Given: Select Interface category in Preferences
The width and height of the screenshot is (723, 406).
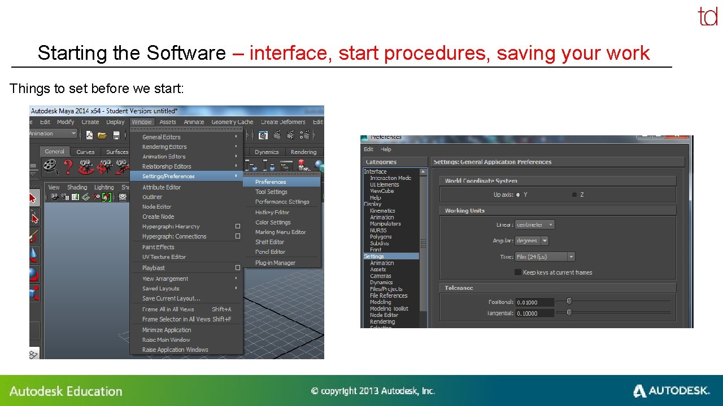Looking at the screenshot, I should click(376, 171).
